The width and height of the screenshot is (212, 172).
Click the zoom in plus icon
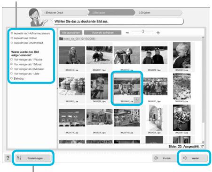pyautogui.click(x=158, y=32)
